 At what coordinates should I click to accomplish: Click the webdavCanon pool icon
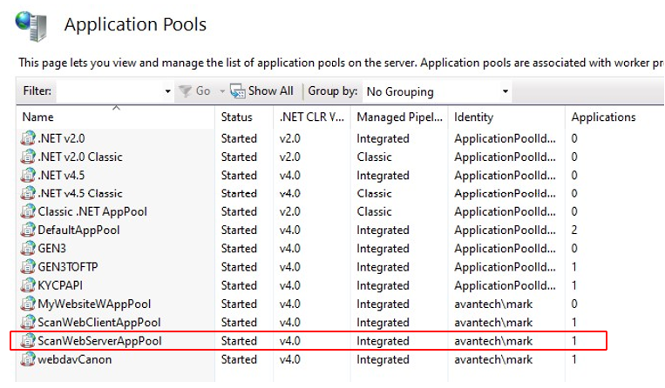coord(28,359)
